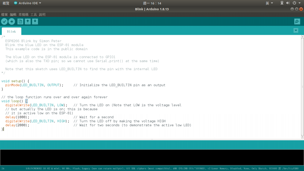Screen dimensions: 304x171
Task: Upload the sketch with the arrow icon
Action: click(12, 21)
